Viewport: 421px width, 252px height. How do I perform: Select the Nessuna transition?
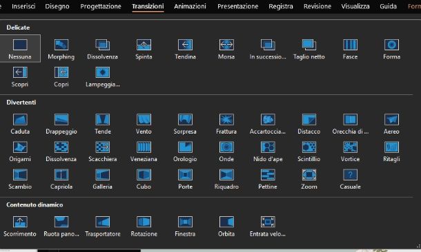pyautogui.click(x=20, y=48)
